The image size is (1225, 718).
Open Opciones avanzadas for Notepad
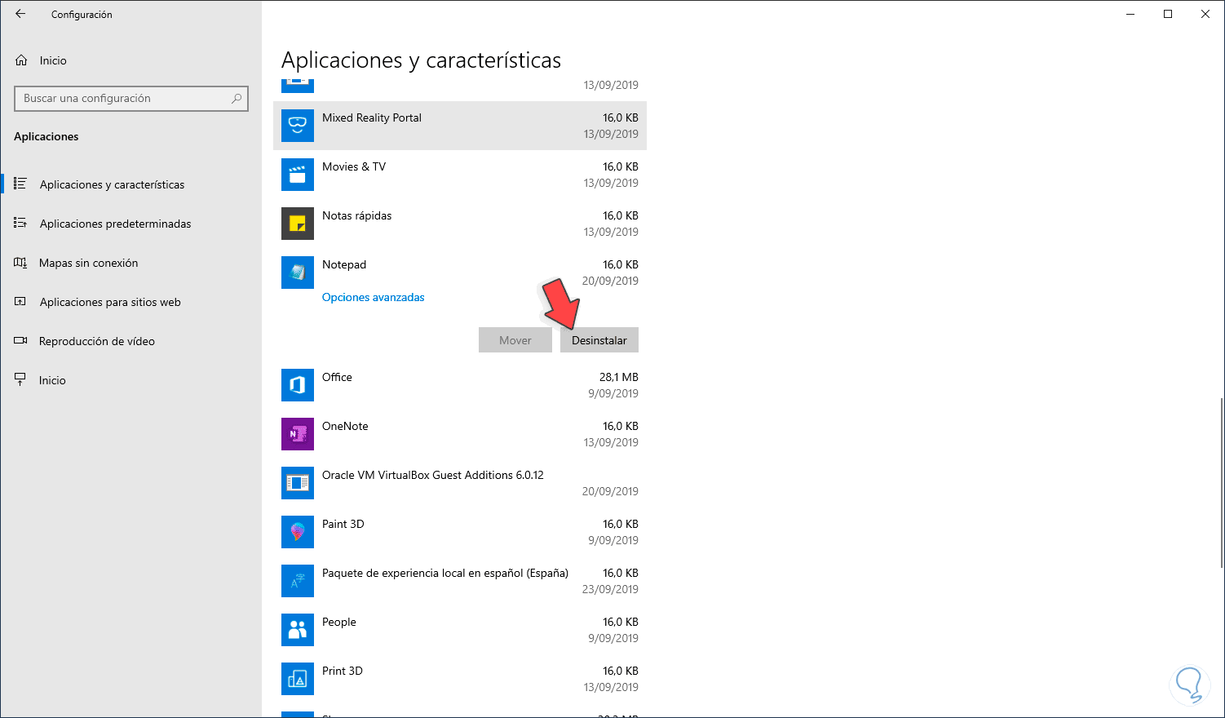374,297
